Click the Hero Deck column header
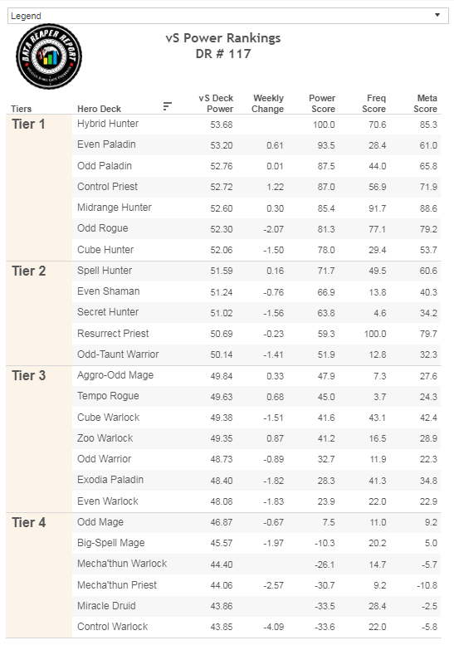 (x=99, y=109)
